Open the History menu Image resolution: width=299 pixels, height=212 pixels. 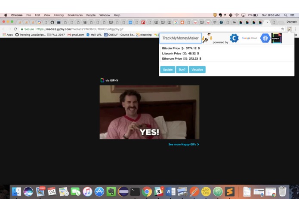tap(59, 15)
